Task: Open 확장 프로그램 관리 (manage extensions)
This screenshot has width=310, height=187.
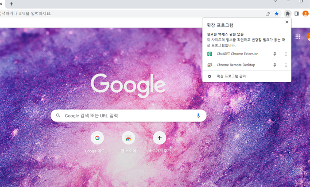Action: click(x=247, y=76)
